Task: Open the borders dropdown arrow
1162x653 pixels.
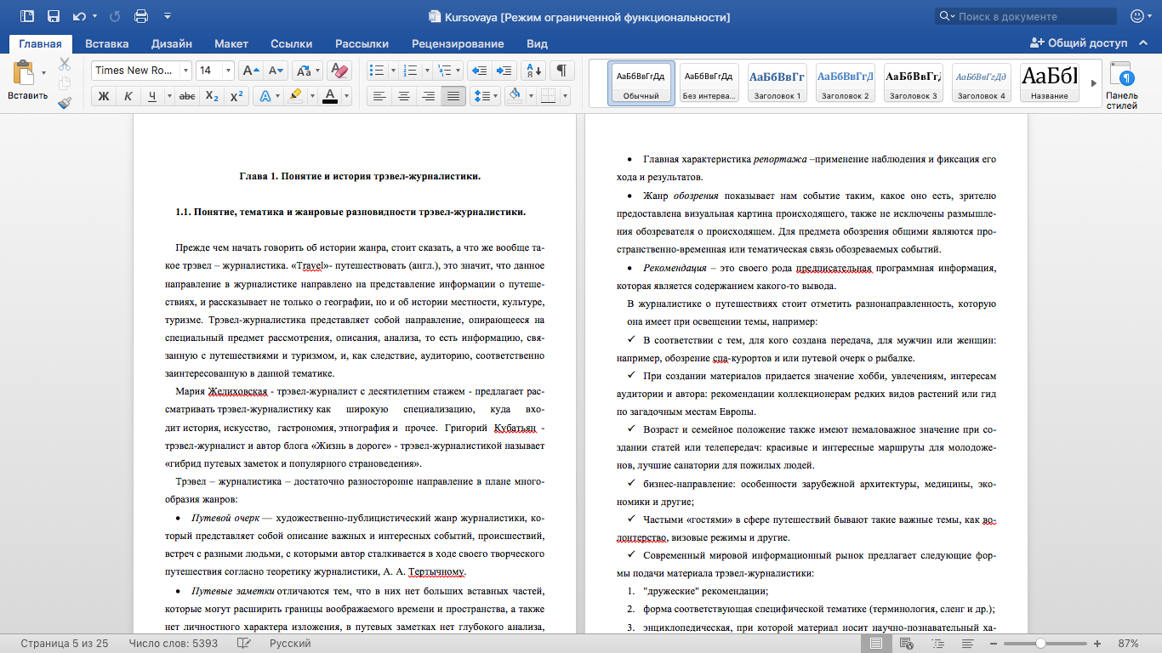Action: click(x=566, y=96)
